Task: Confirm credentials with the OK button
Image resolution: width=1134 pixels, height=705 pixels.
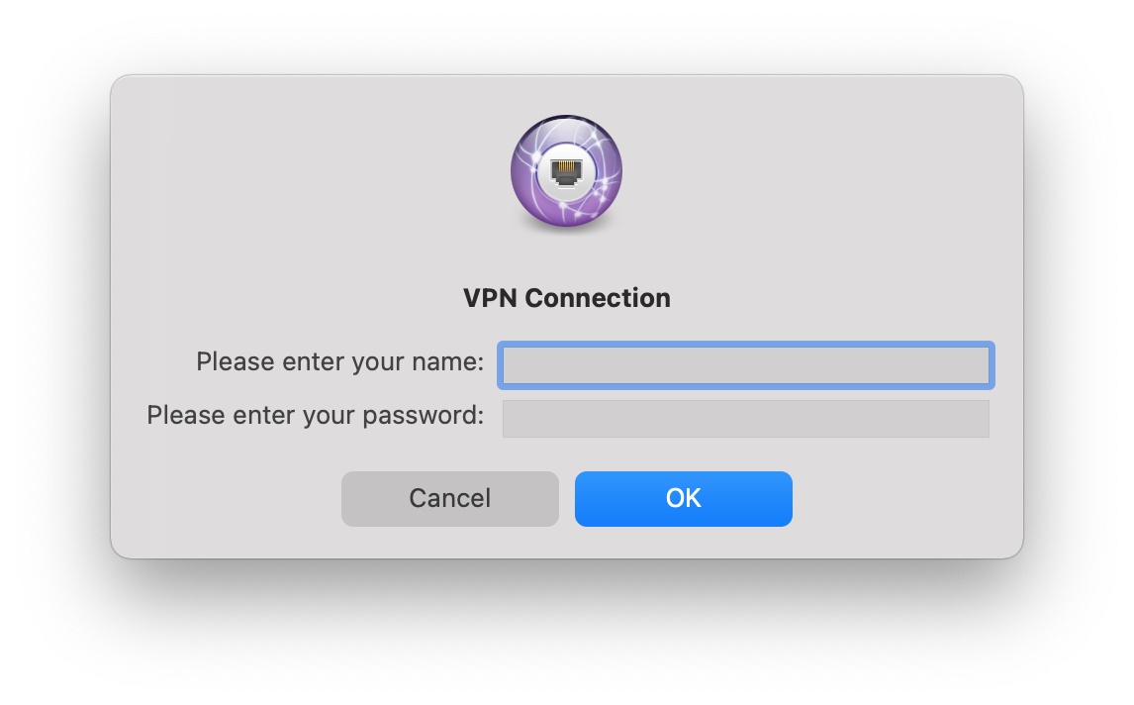Action: point(684,499)
